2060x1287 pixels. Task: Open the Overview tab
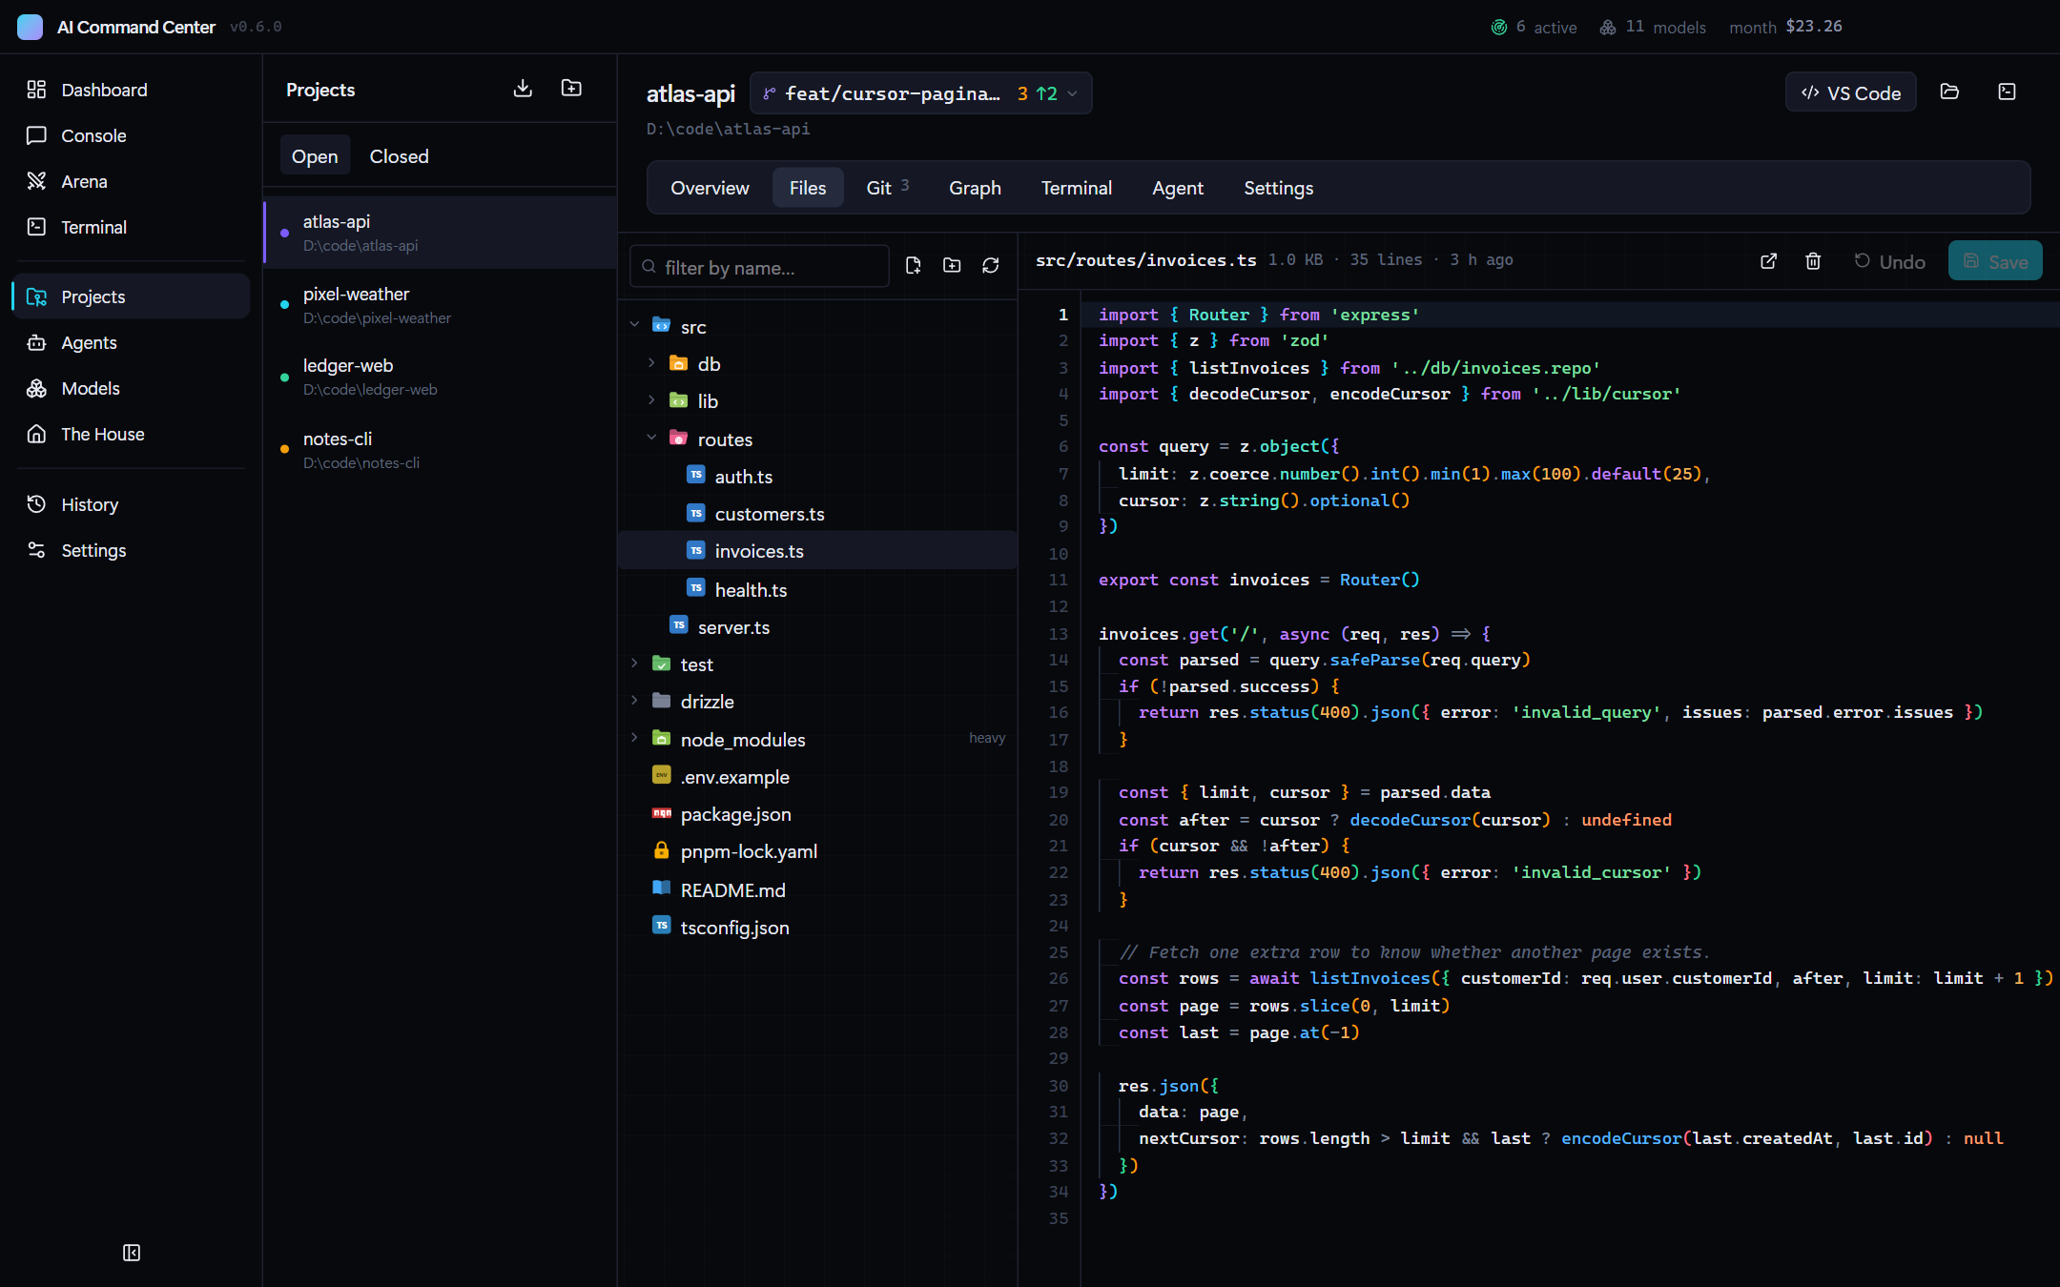(710, 188)
